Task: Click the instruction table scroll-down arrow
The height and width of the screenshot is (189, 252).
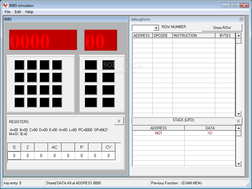Action: pos(239,114)
